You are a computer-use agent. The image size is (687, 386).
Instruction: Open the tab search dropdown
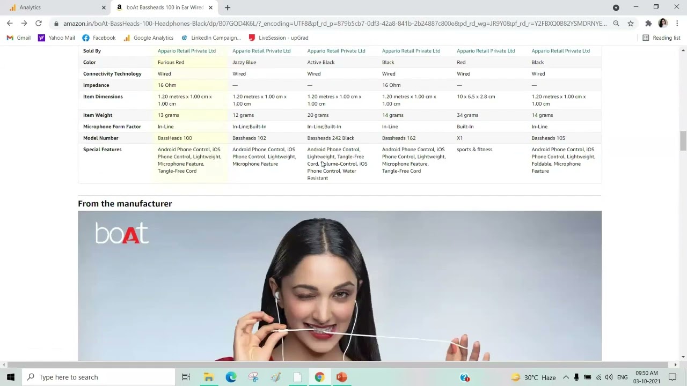click(x=616, y=8)
